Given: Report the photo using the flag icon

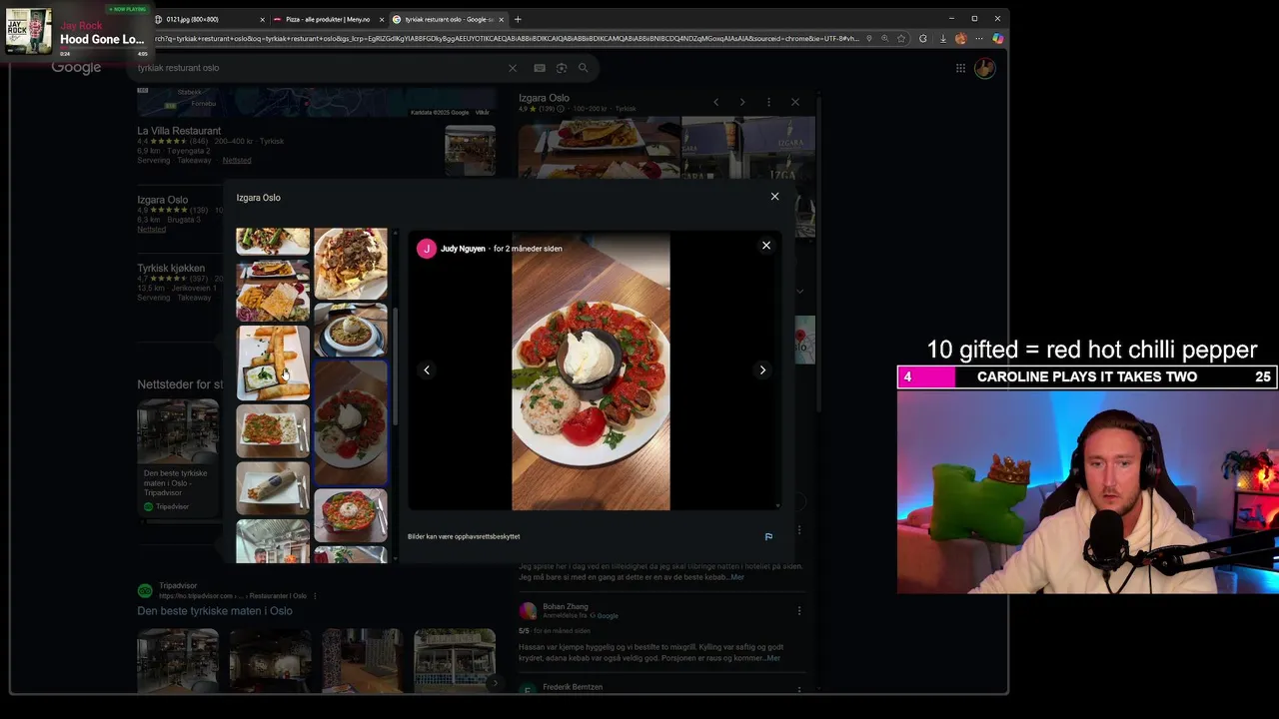Looking at the screenshot, I should point(768,537).
